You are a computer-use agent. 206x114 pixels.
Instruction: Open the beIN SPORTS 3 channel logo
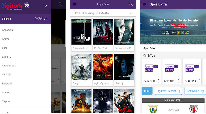point(192,68)
